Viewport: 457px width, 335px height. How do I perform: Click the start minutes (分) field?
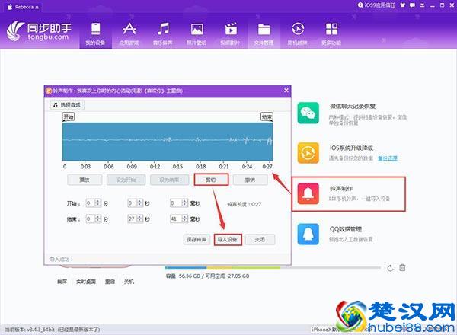(91, 203)
